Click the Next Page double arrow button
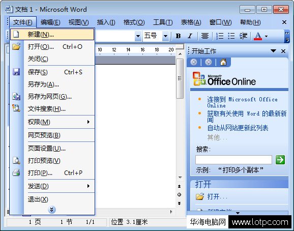The image size is (294, 231). 179,203
